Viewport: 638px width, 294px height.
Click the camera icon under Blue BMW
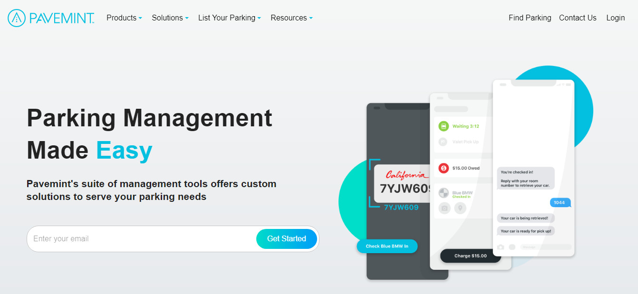pos(445,208)
